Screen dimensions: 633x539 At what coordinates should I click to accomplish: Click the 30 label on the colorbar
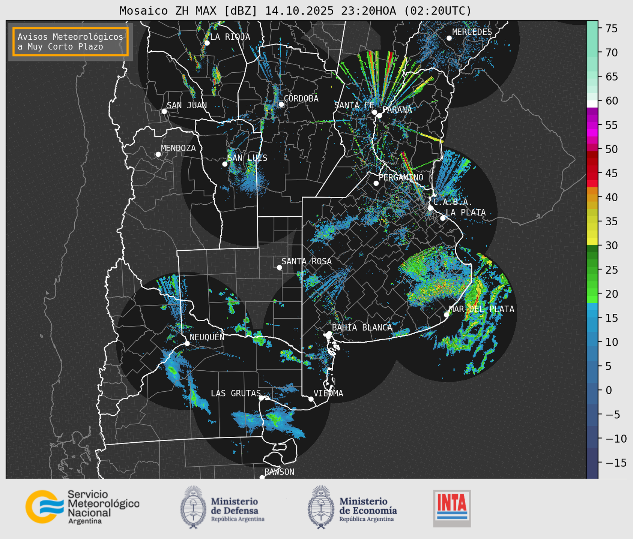pyautogui.click(x=612, y=246)
